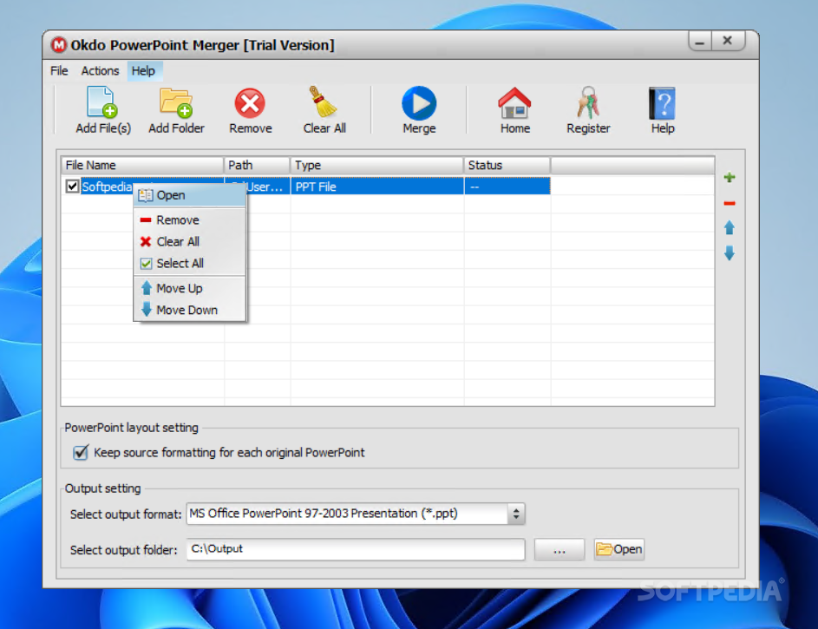818x629 pixels.
Task: Uncheck the Softpedia file row checkbox
Action: [x=72, y=187]
